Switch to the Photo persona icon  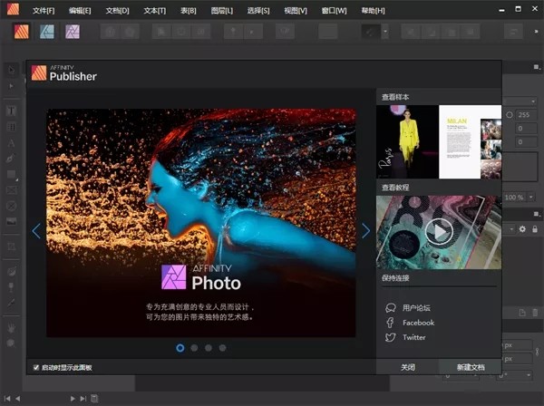(72, 31)
